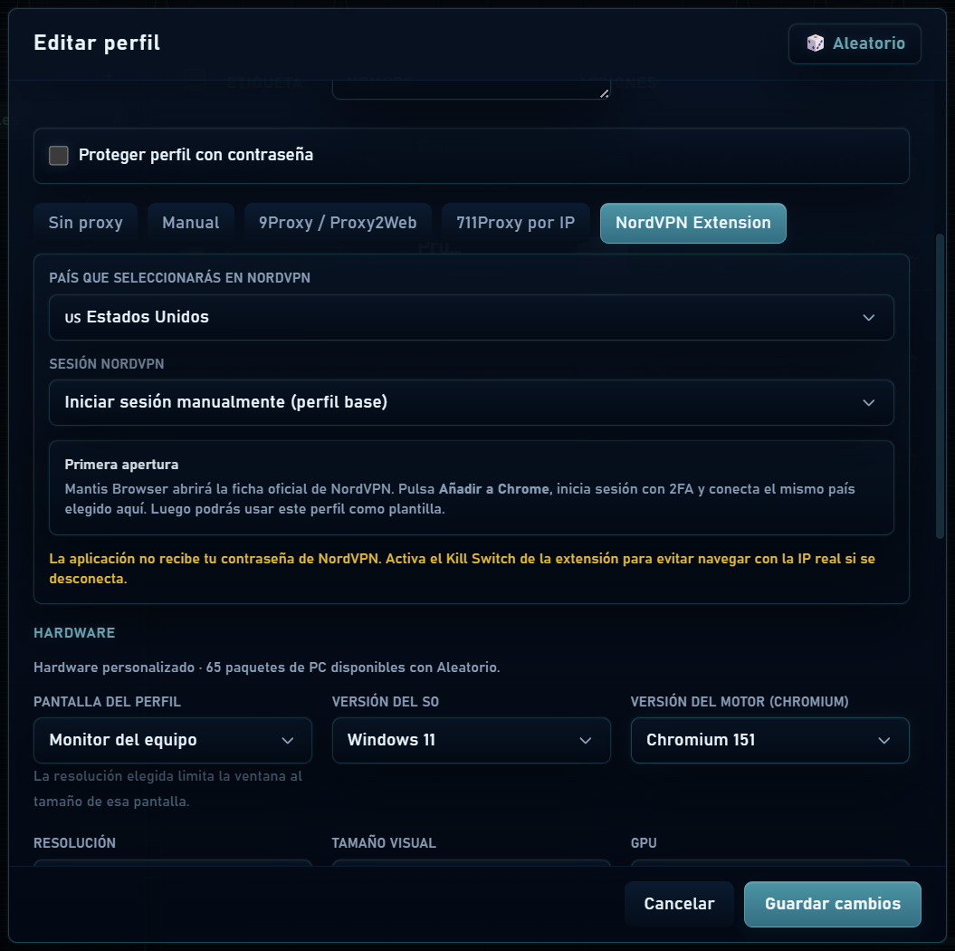Image resolution: width=955 pixels, height=951 pixels.
Task: Enable Proteger perfil con contraseña checkbox
Action: (59, 156)
